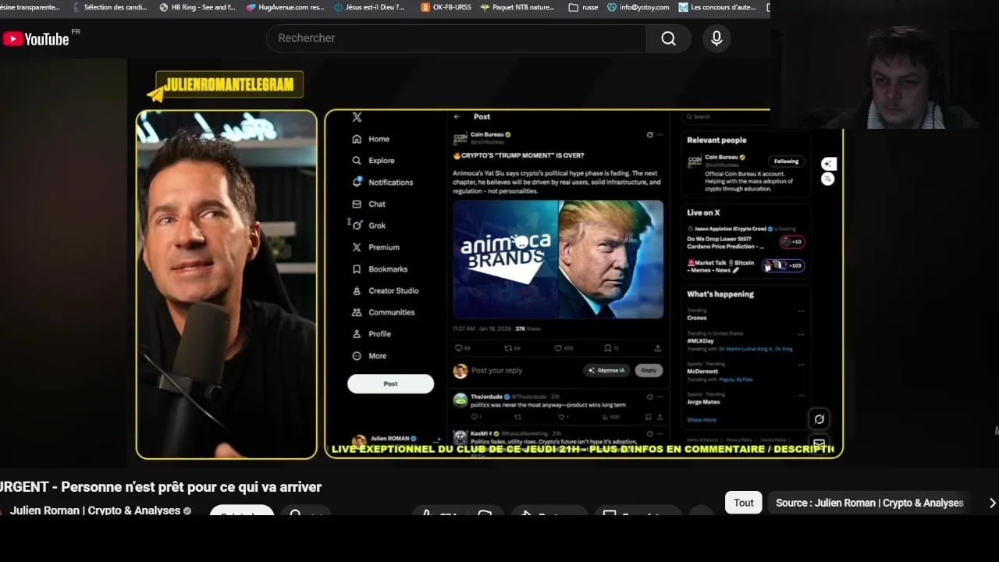Select the Tout filter chip
999x562 pixels.
click(743, 503)
